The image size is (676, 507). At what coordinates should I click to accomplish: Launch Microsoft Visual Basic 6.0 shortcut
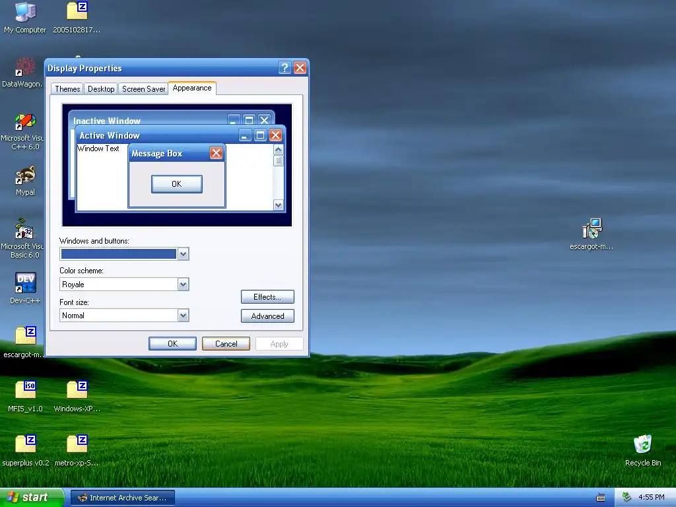22,239
